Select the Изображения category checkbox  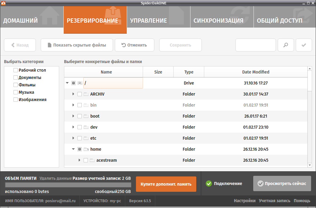[x=16, y=100]
